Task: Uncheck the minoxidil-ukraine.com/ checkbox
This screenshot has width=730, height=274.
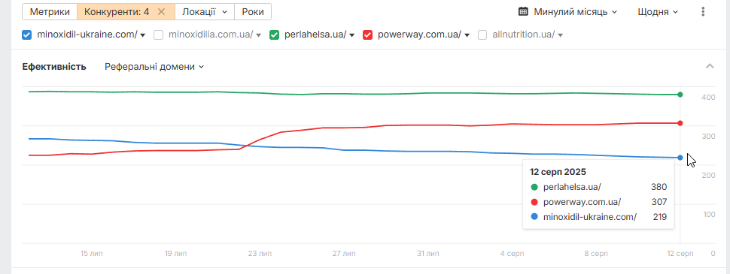Action: click(x=27, y=35)
